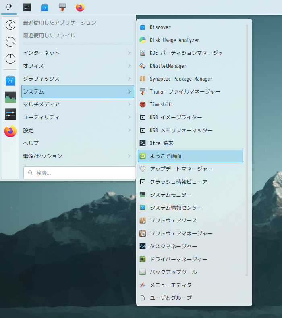Screen dimensions: 282x318
Task: Launch バックアップツール
Action: (x=191, y=272)
